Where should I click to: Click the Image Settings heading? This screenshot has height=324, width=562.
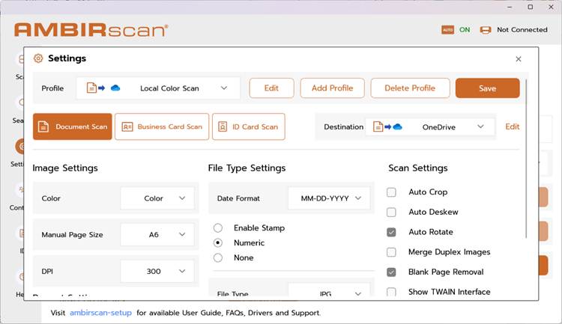pyautogui.click(x=65, y=168)
